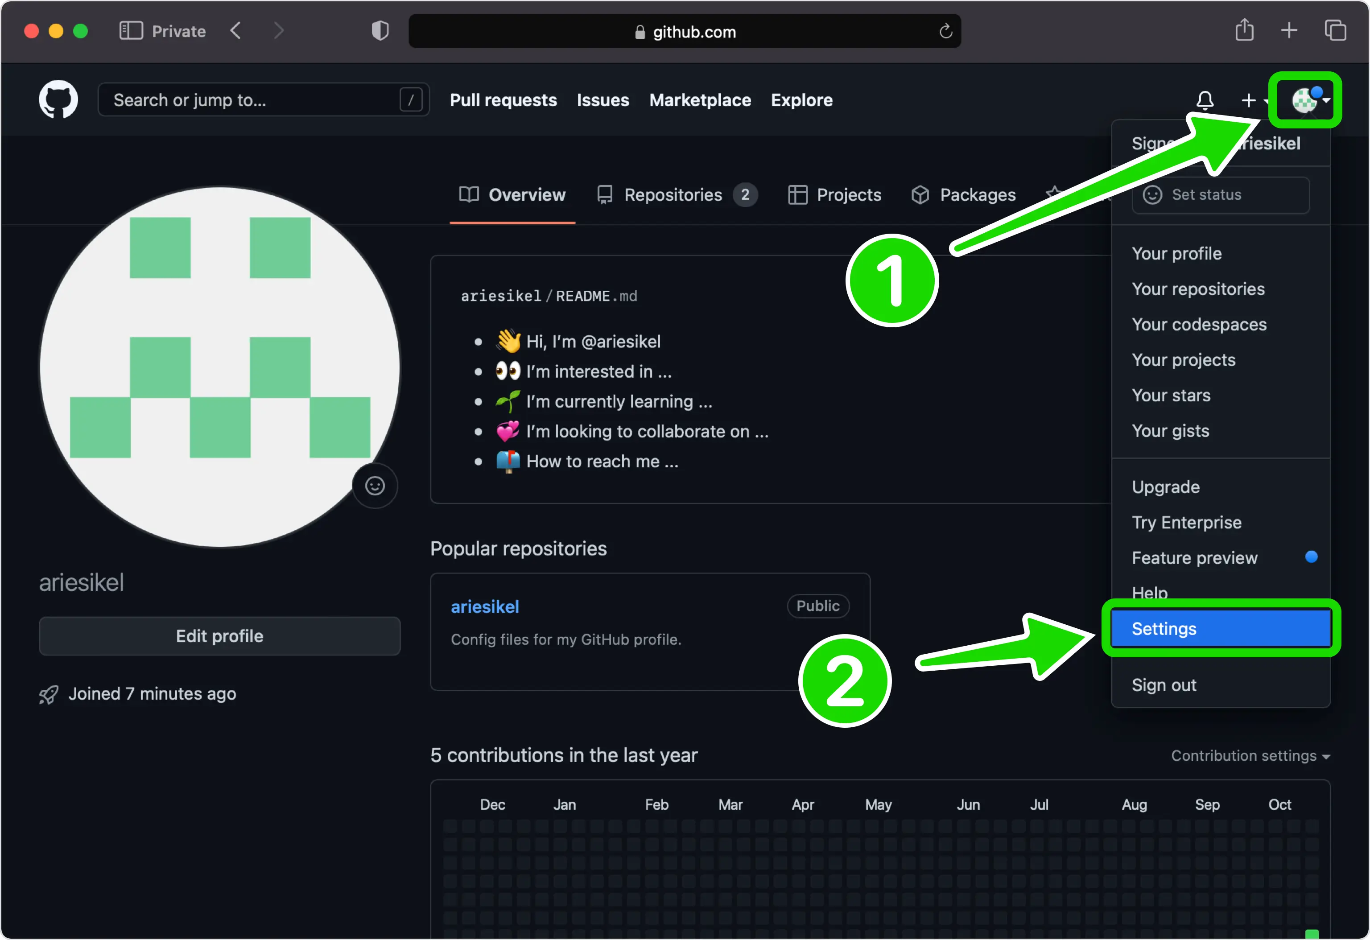The width and height of the screenshot is (1370, 940).
Task: Click the Set status button in the menu
Action: coord(1220,194)
